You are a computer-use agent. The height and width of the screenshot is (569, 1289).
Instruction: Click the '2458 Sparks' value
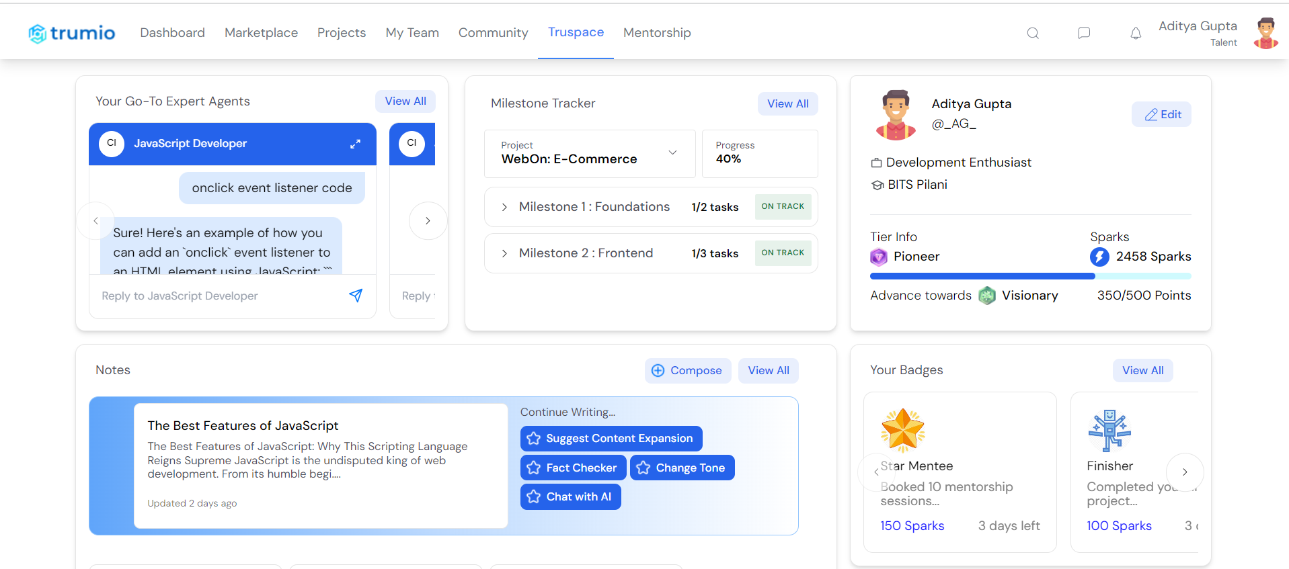[x=1153, y=257]
